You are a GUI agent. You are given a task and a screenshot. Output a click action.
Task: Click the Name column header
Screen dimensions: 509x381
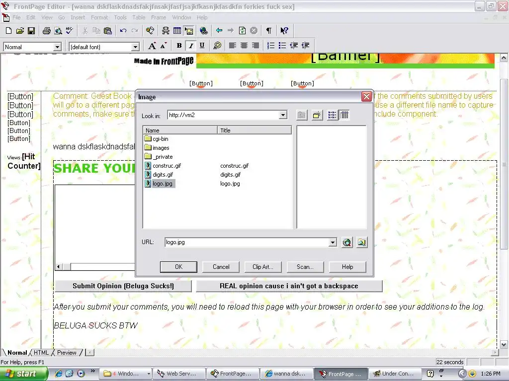pyautogui.click(x=180, y=130)
